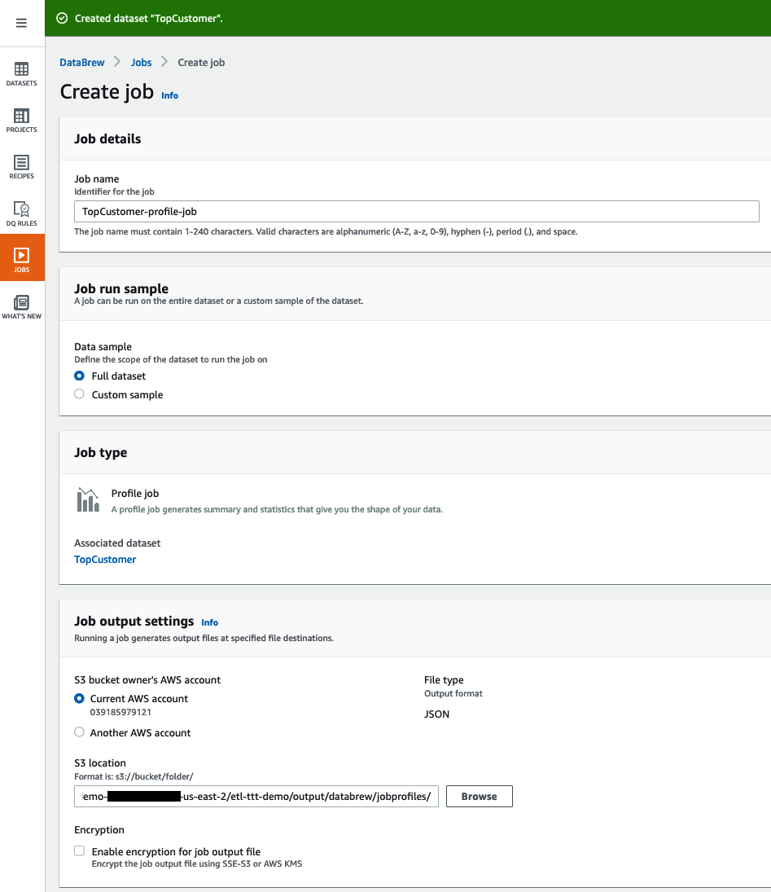771x892 pixels.
Task: Enable encryption for job output file
Action: tap(79, 851)
